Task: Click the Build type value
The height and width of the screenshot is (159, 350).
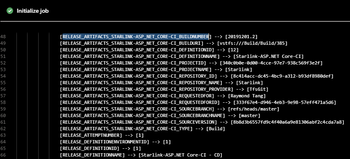Action: click(215, 129)
